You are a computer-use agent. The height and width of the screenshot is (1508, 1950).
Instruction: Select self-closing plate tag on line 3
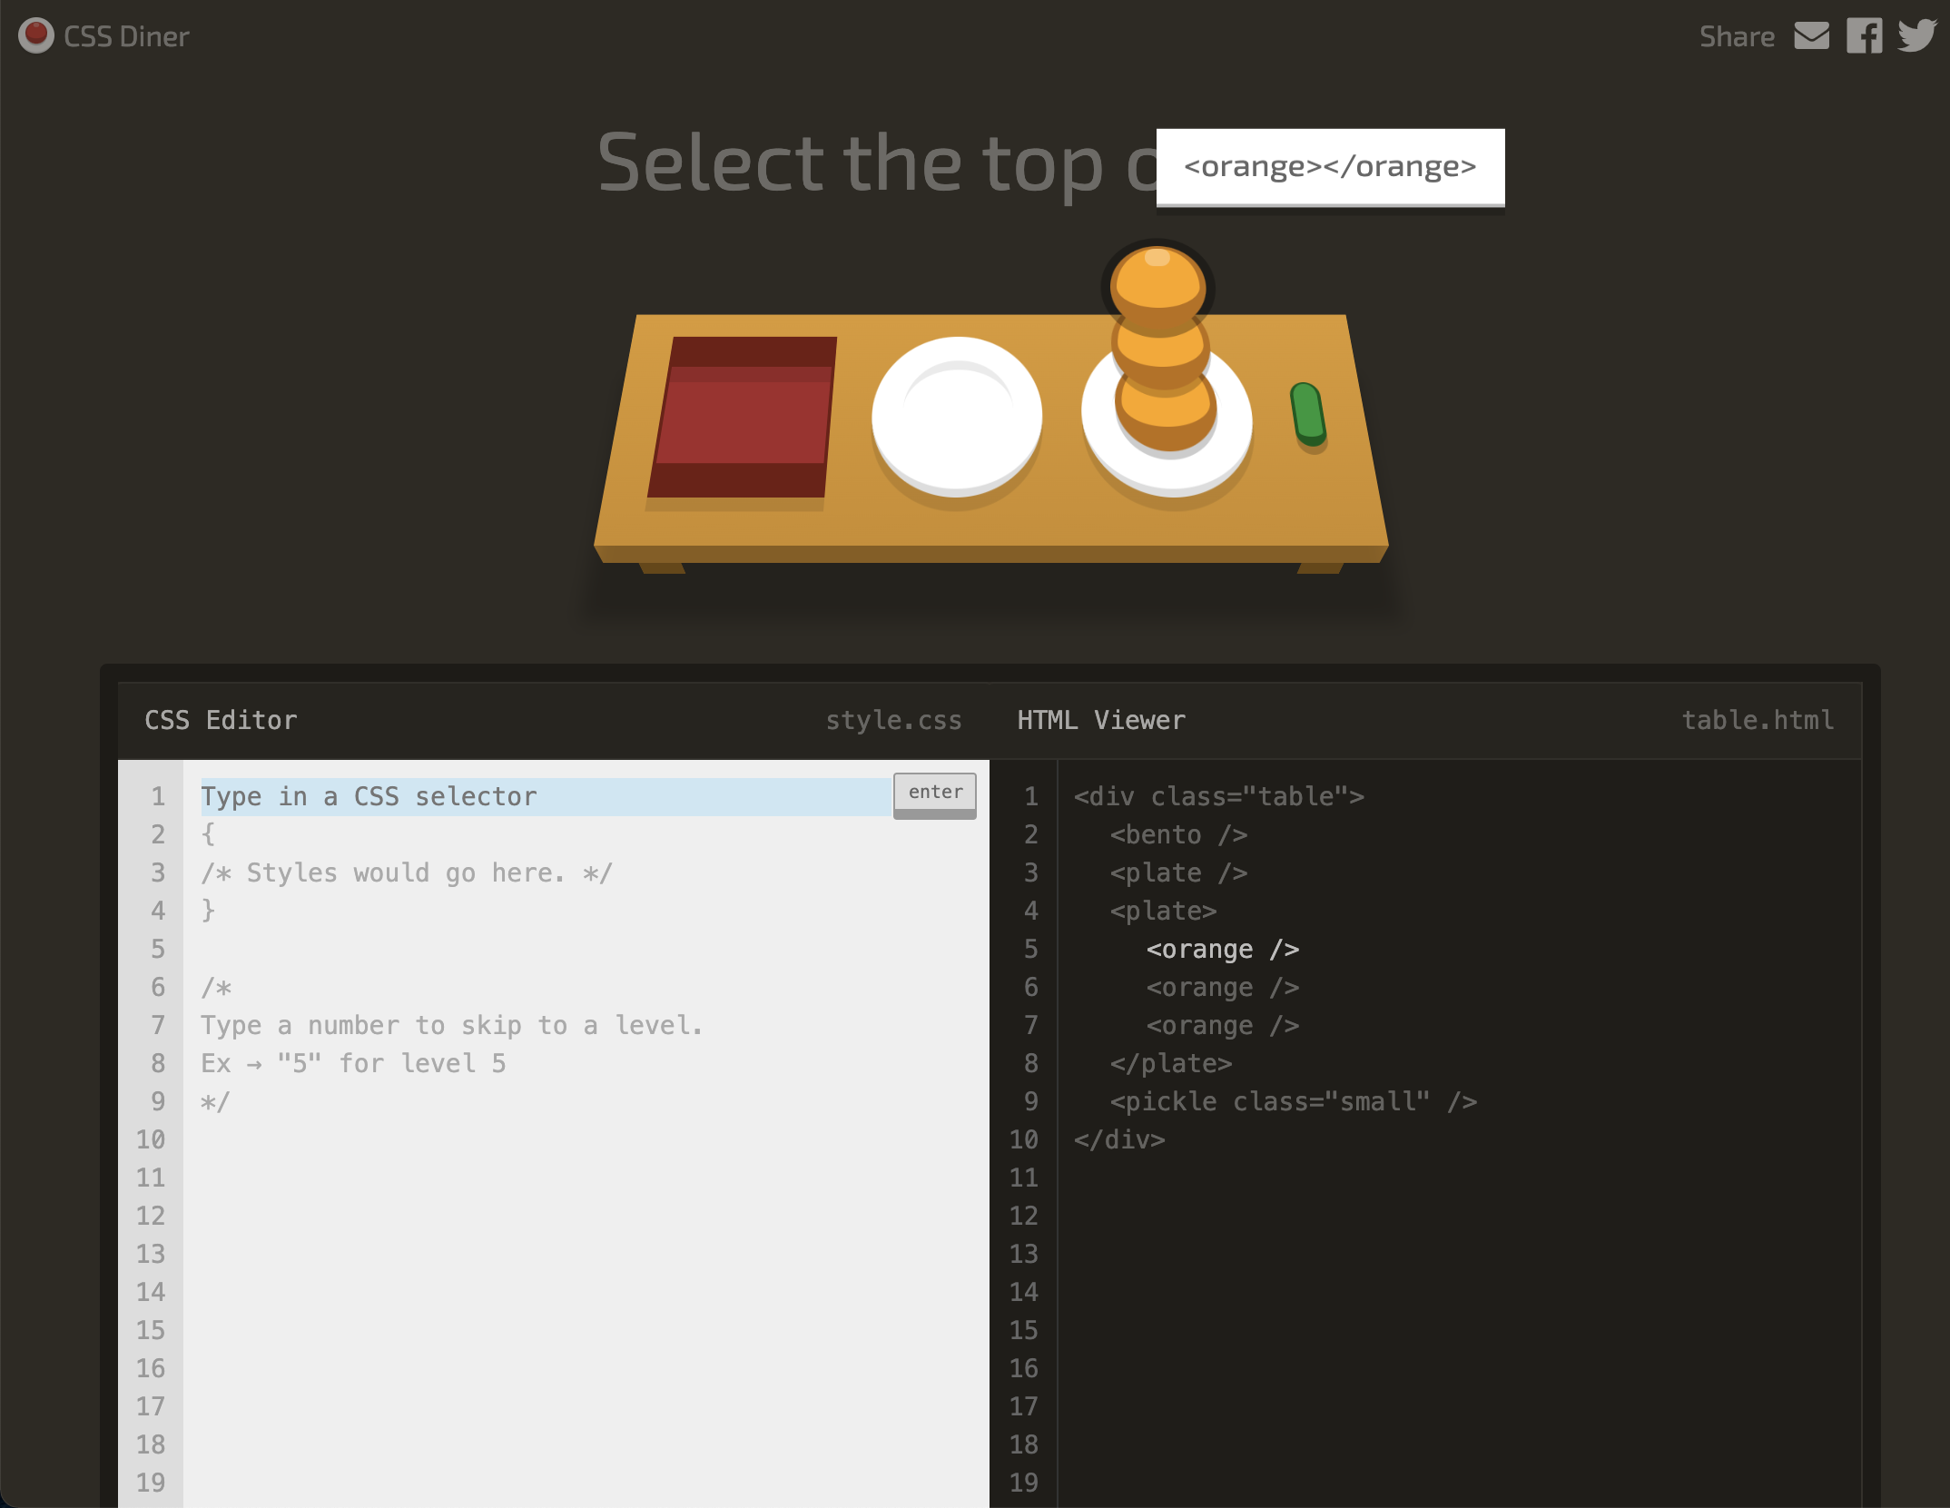click(x=1177, y=872)
